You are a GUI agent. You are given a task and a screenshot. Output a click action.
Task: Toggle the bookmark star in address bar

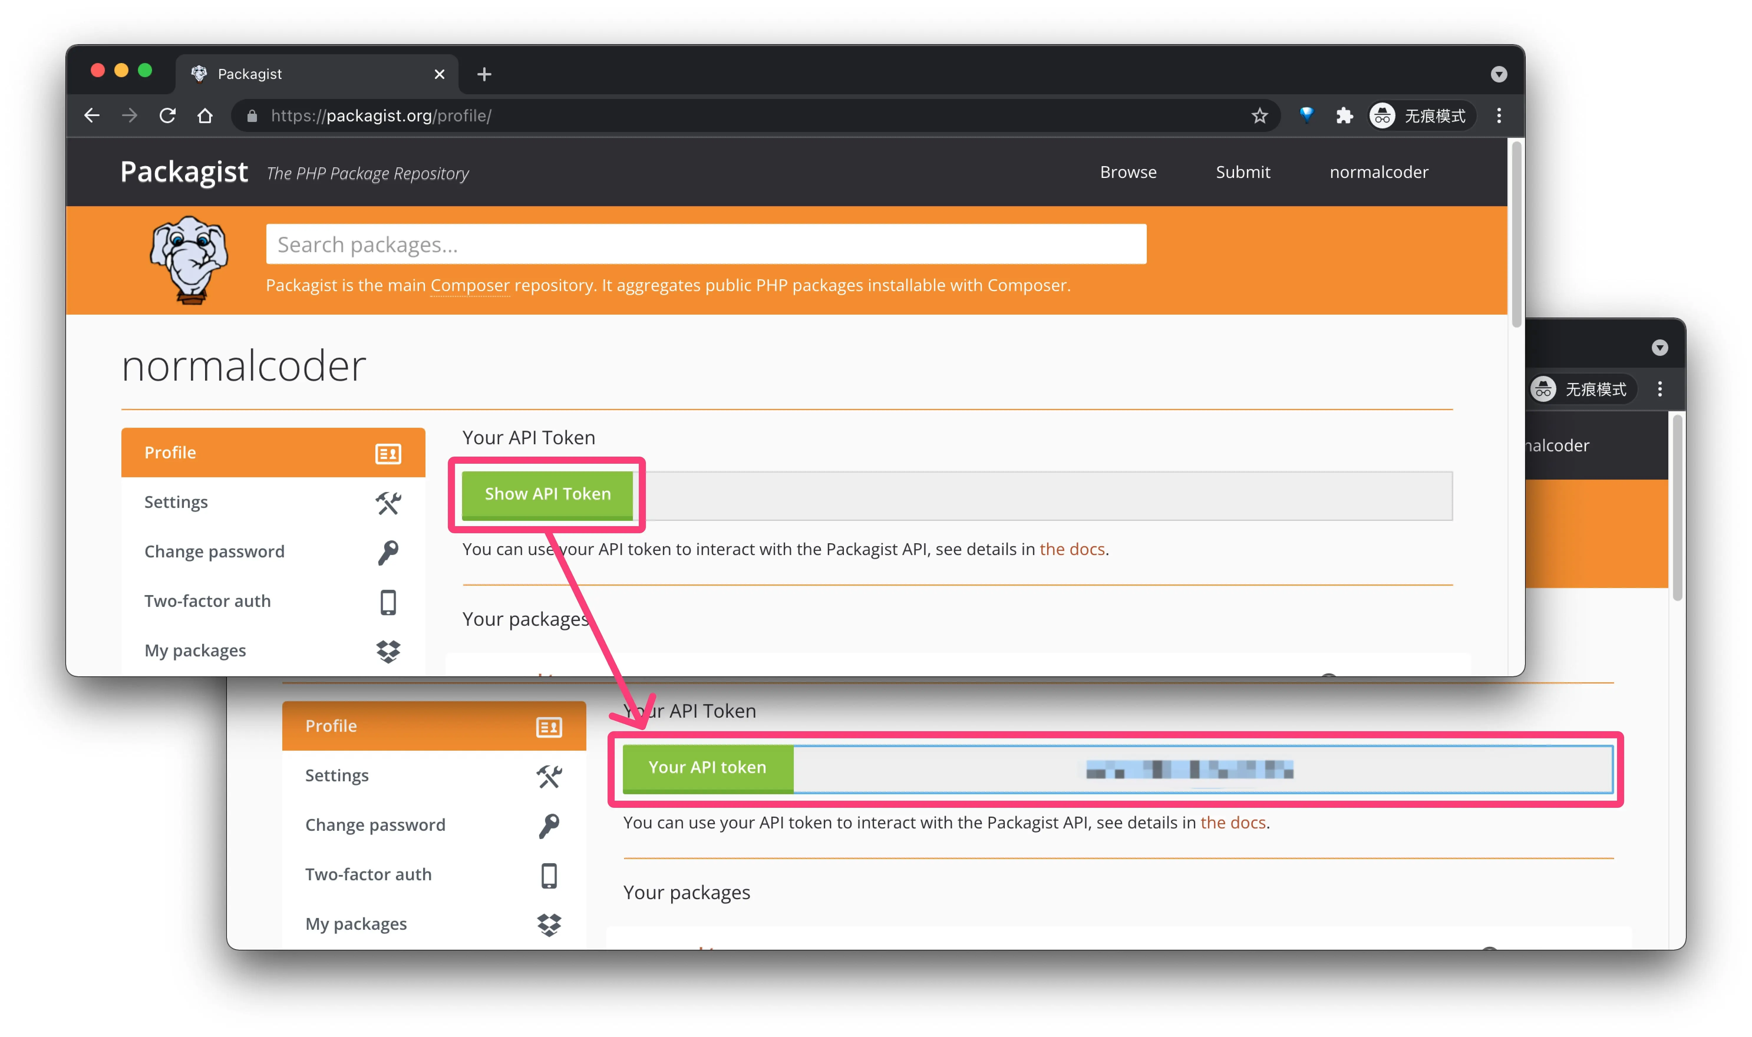[1259, 115]
